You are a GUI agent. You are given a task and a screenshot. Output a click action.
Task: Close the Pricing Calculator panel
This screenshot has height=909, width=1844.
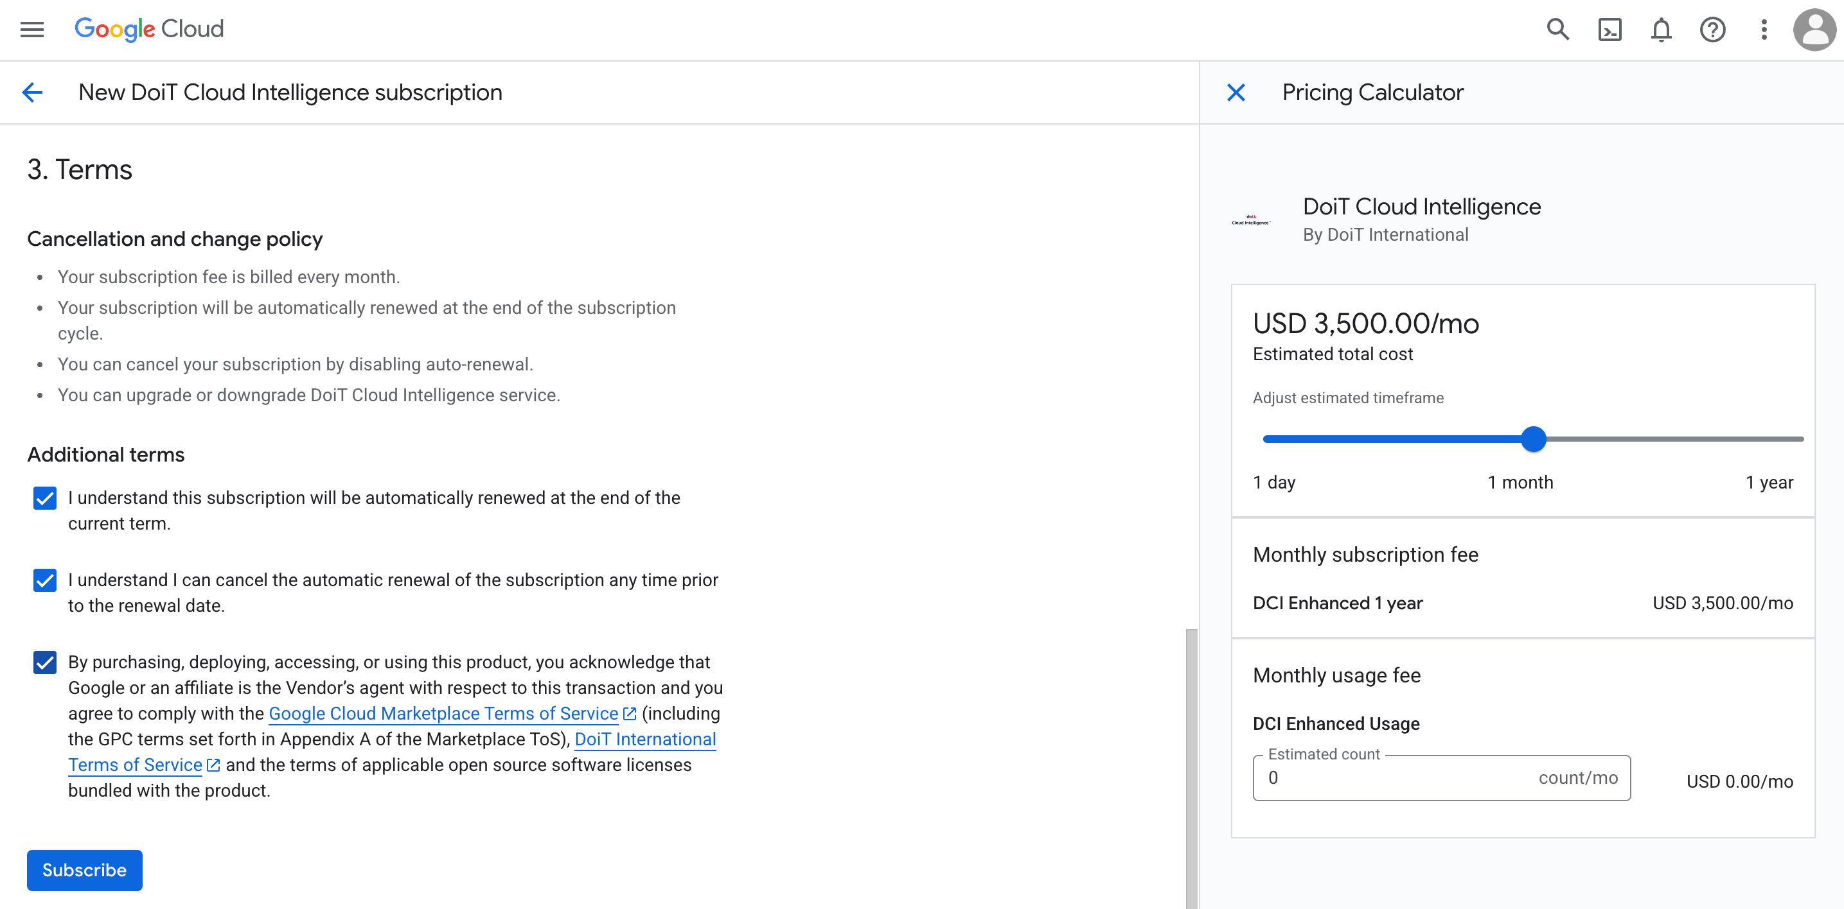[1236, 92]
